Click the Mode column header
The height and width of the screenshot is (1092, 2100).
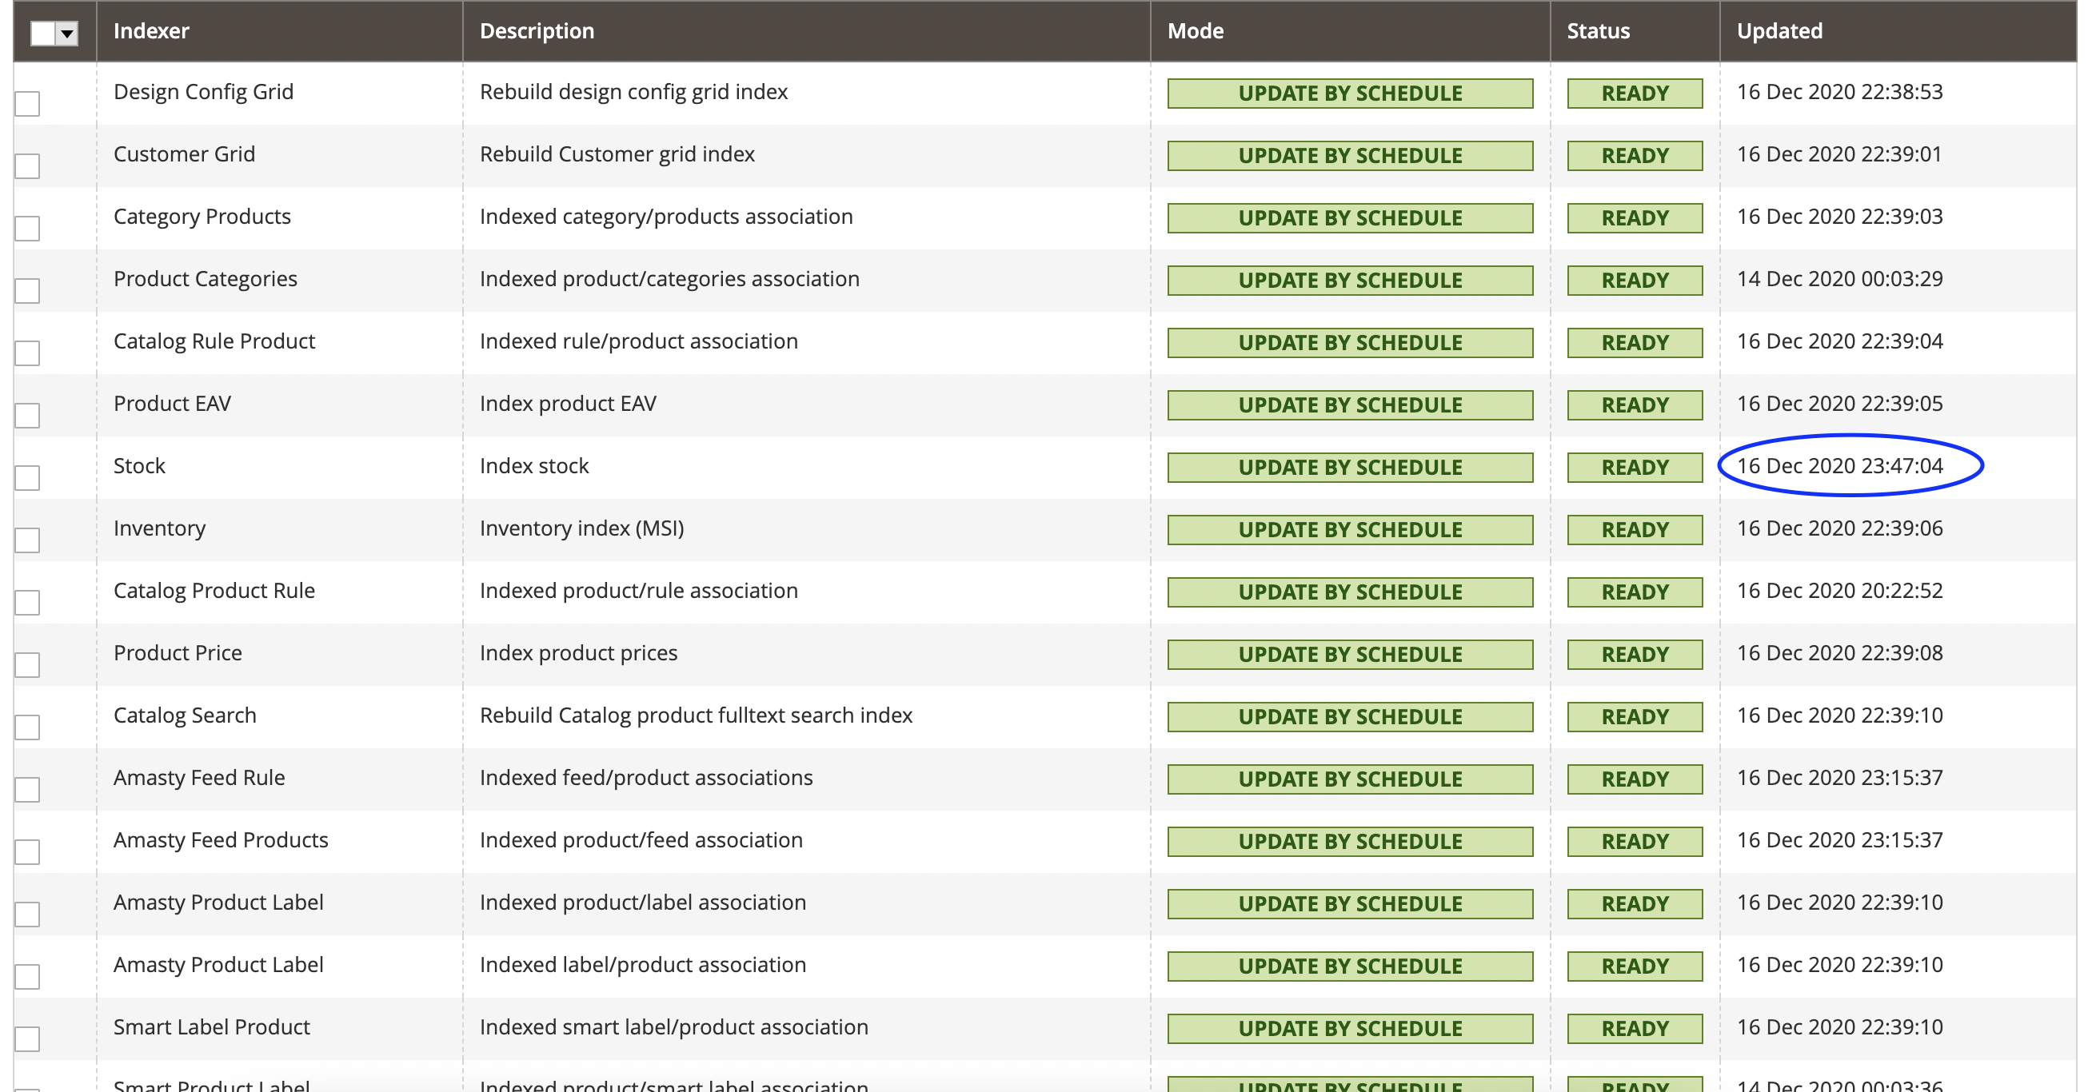(1195, 30)
